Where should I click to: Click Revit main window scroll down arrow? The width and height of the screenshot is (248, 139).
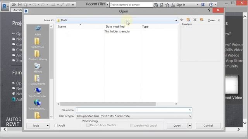coord(245,123)
